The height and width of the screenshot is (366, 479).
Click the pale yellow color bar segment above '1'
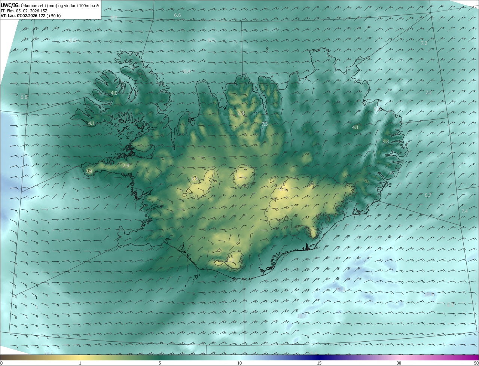(80, 357)
